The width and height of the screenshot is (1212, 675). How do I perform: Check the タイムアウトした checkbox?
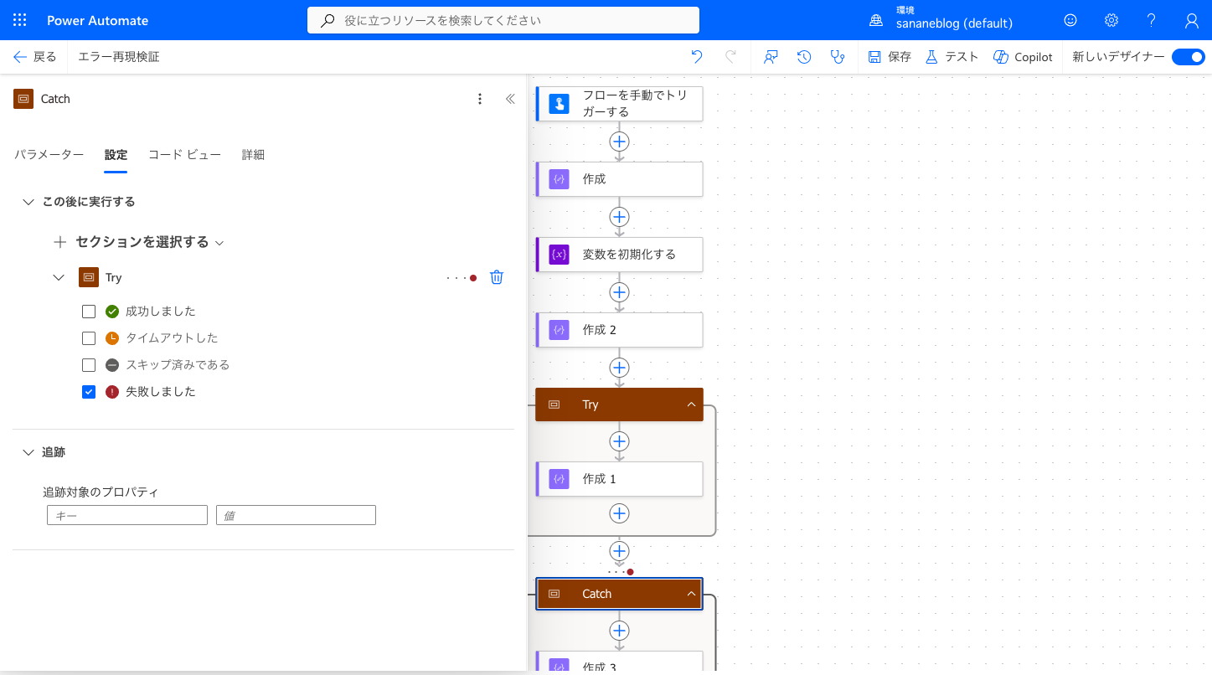89,338
